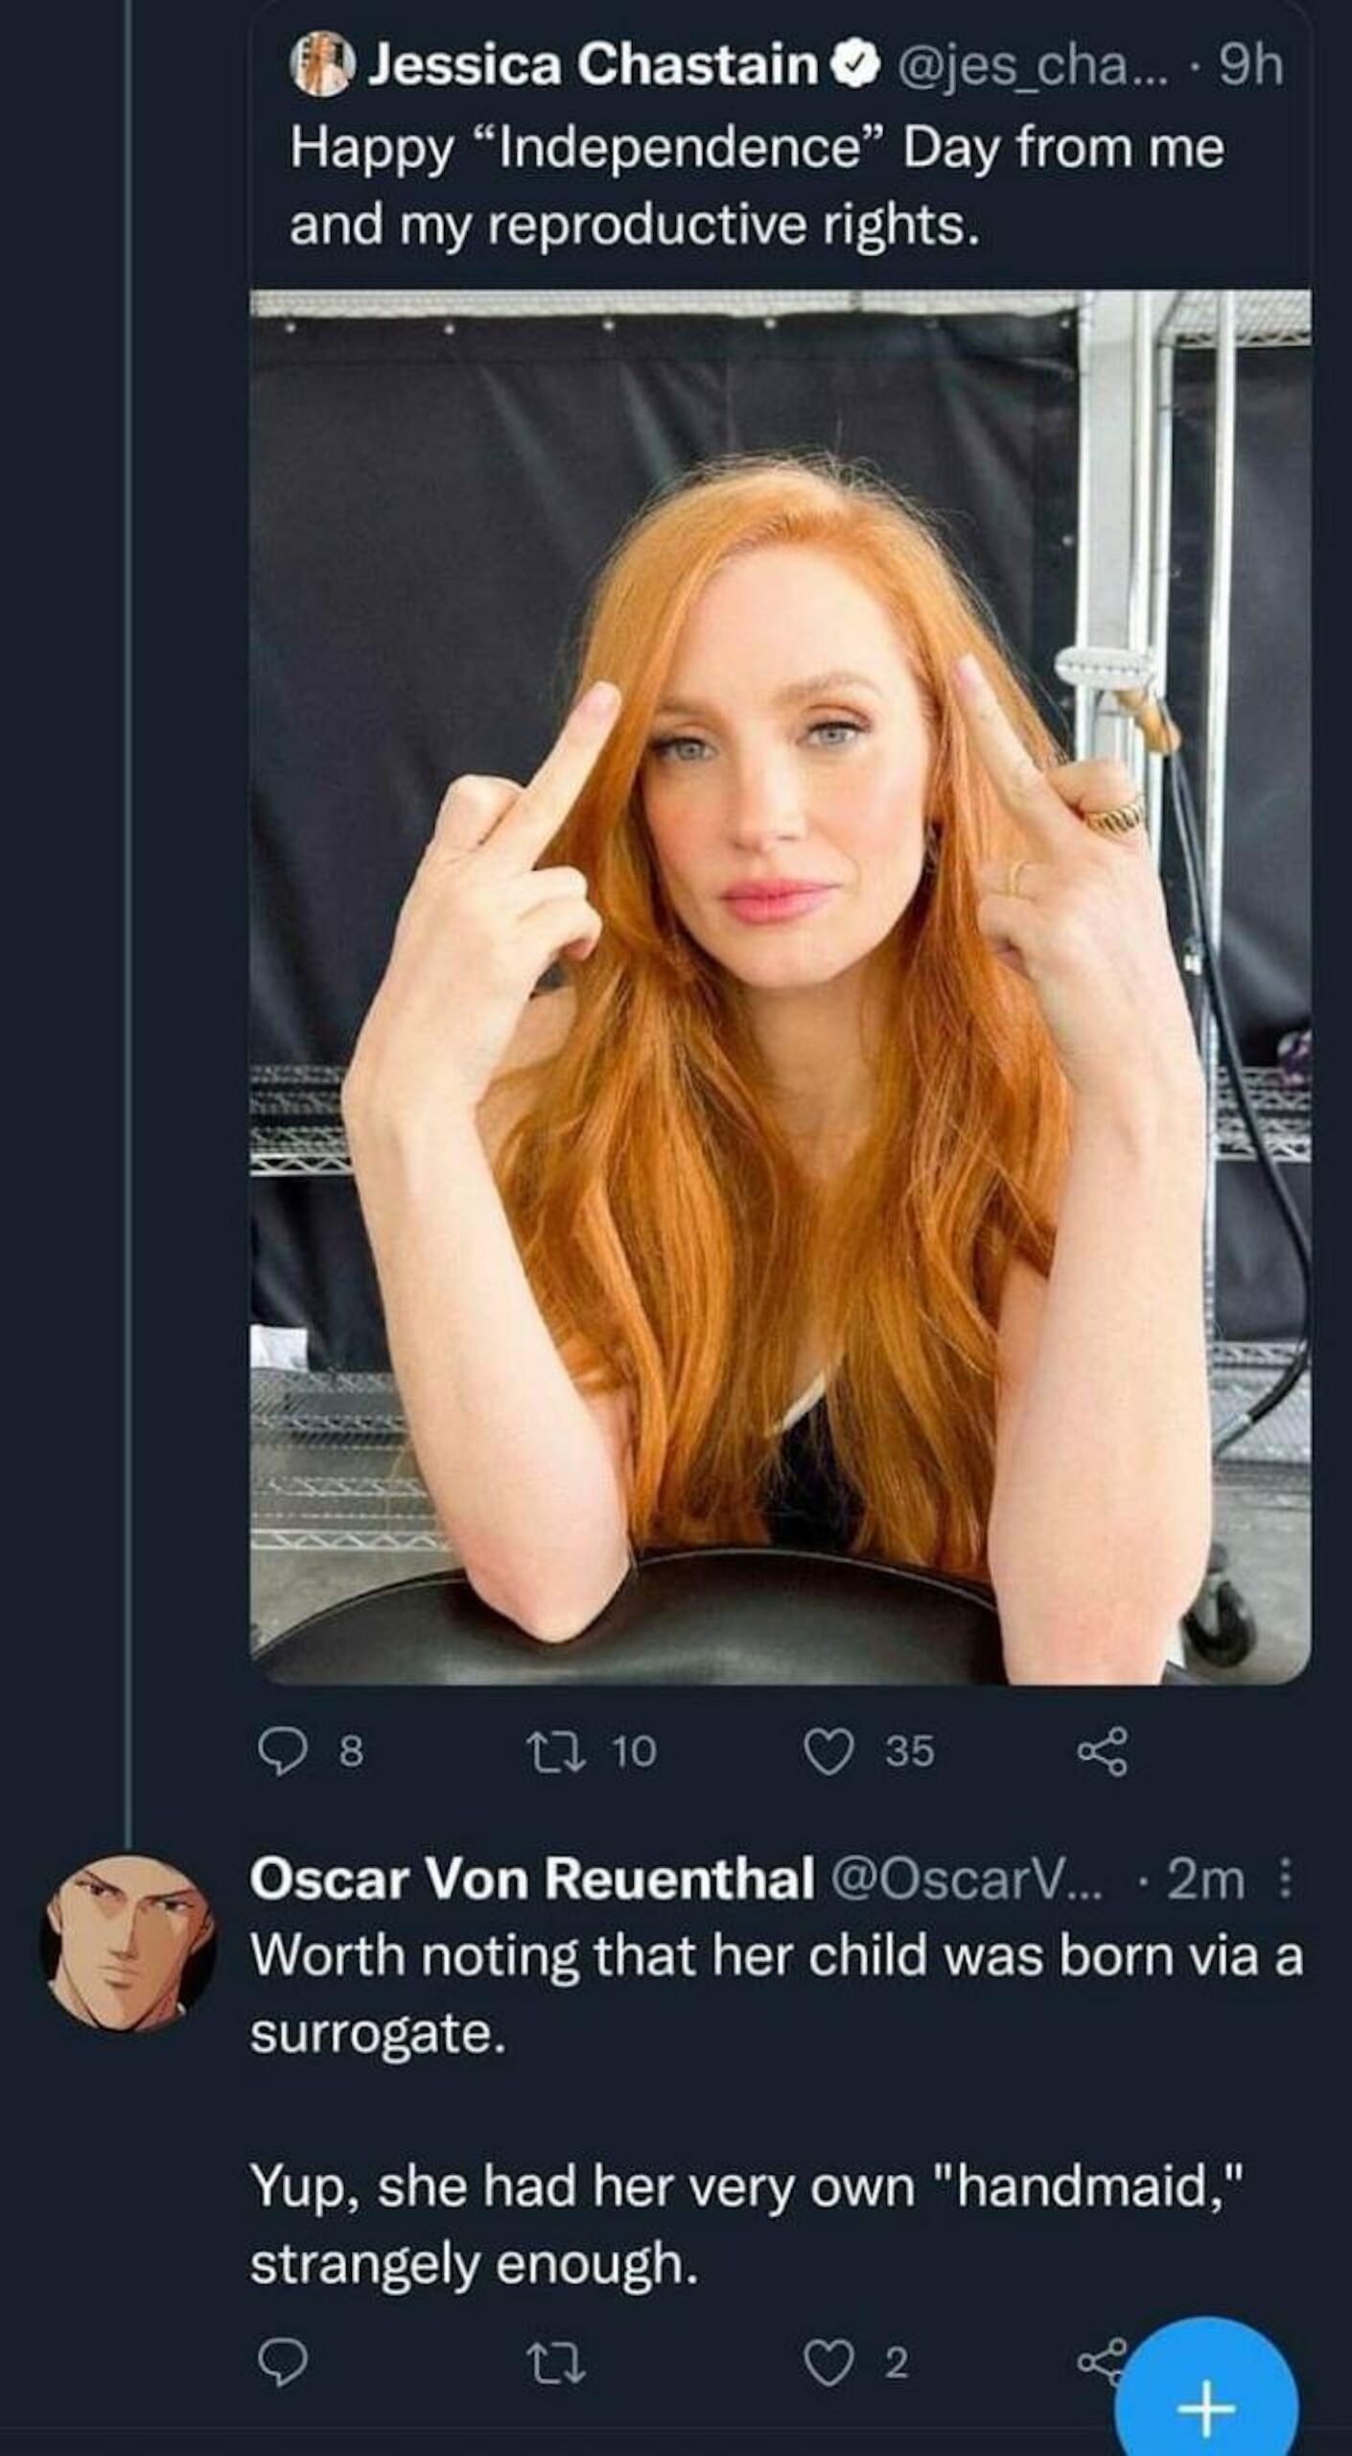1352x2456 pixels.
Task: Open the Oscar Von Reuenthal display name
Action: 532,1878
